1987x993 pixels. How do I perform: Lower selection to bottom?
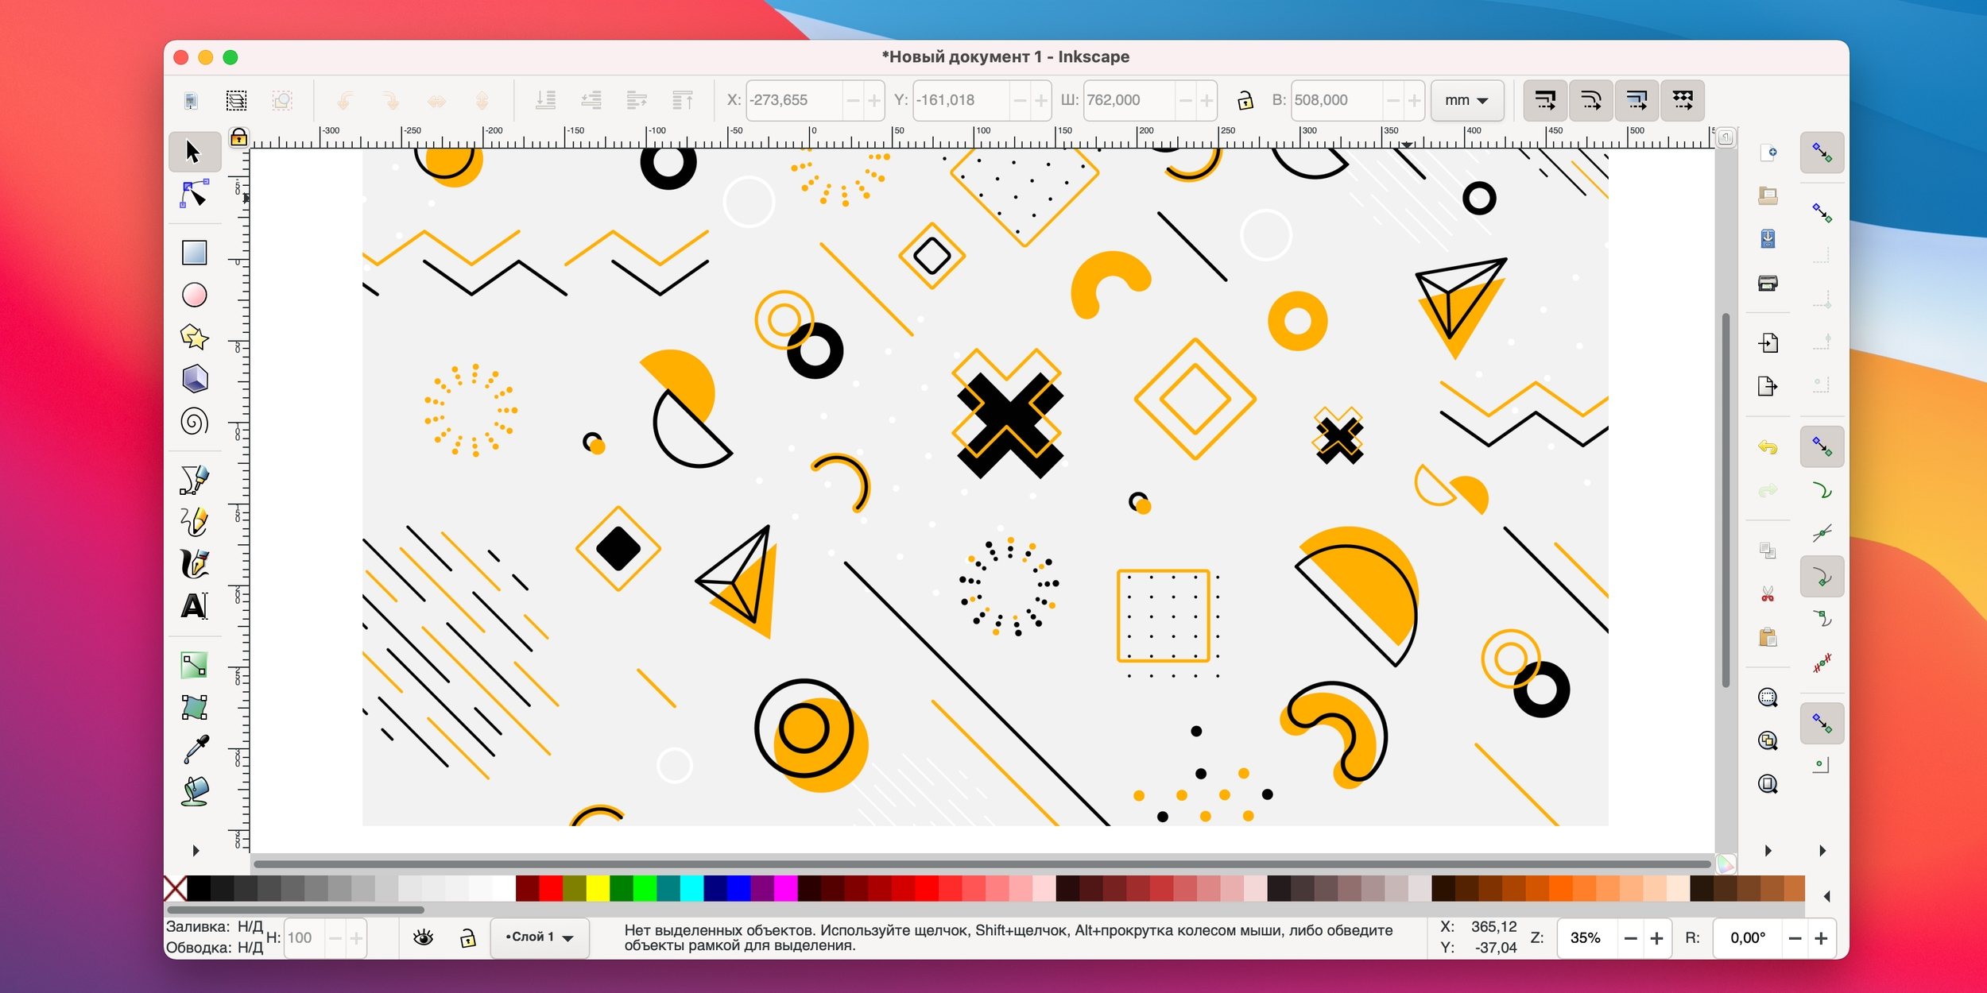tap(545, 100)
